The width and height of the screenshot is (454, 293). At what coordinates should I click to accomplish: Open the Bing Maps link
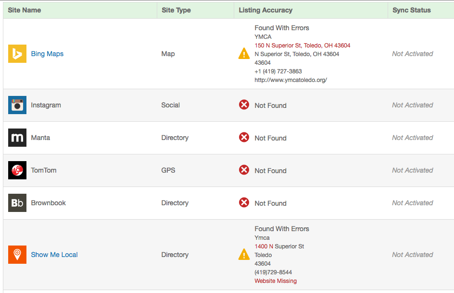pyautogui.click(x=47, y=54)
